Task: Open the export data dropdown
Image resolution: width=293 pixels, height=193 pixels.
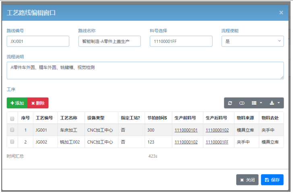Action: pos(274,103)
